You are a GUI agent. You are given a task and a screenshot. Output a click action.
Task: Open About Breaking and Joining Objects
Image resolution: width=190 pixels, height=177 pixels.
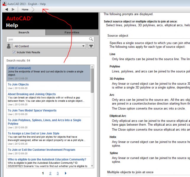tap(32, 94)
